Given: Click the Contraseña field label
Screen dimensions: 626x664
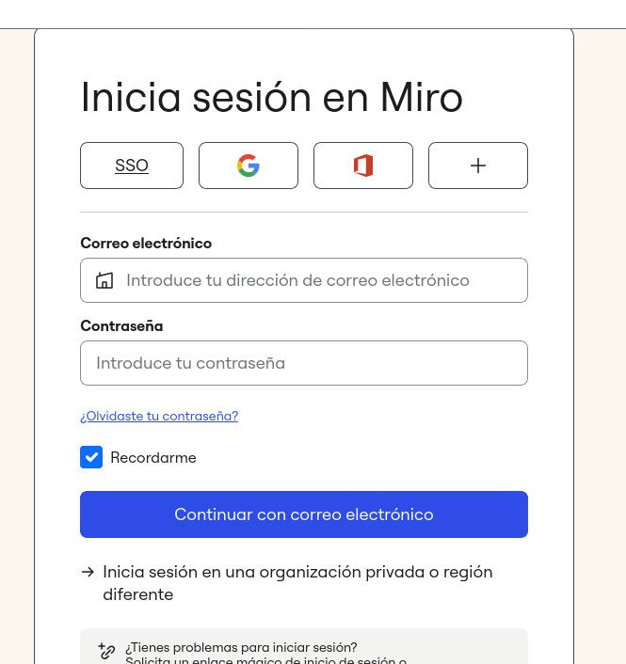Looking at the screenshot, I should [121, 325].
